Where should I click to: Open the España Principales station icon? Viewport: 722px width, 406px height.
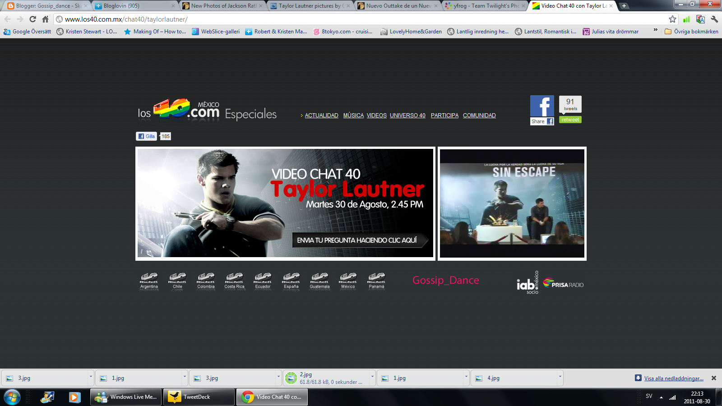point(291,281)
